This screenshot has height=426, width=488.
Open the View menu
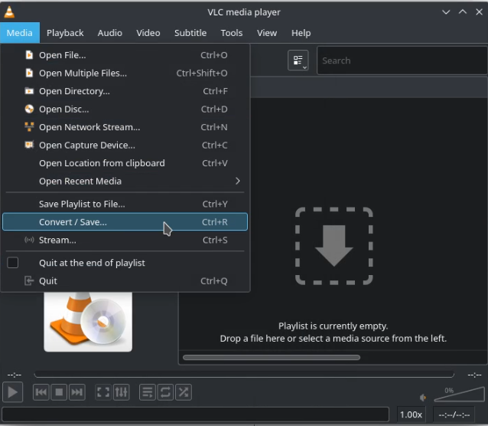[267, 32]
